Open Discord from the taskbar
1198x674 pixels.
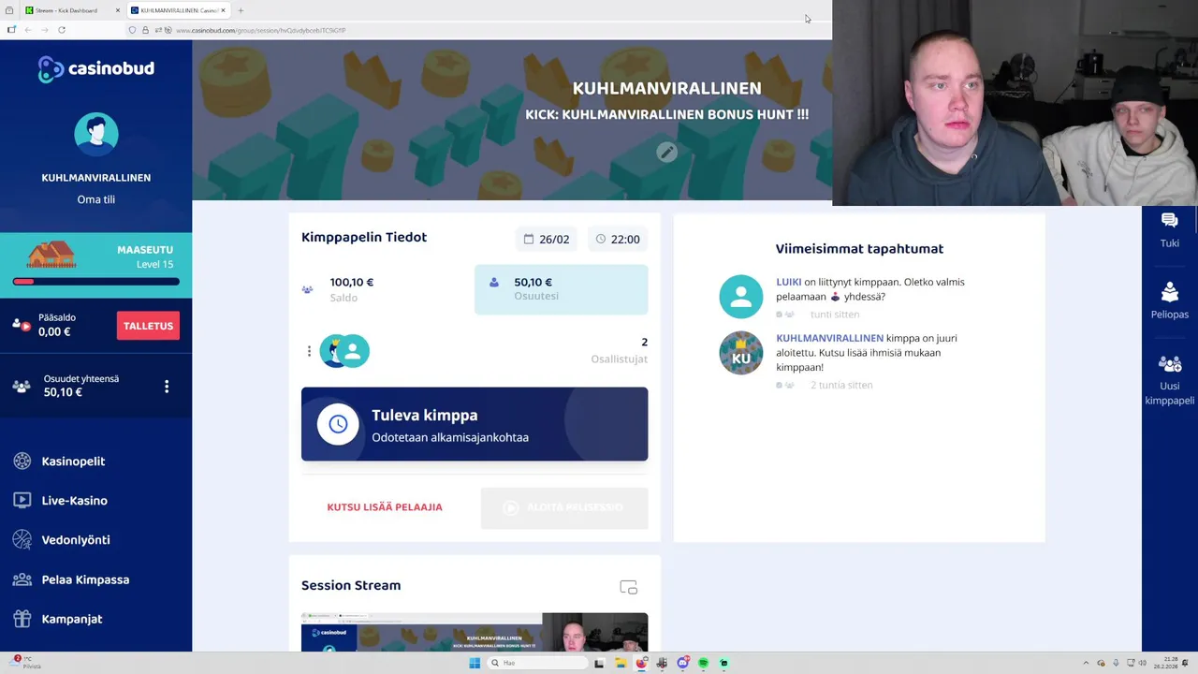pos(682,663)
